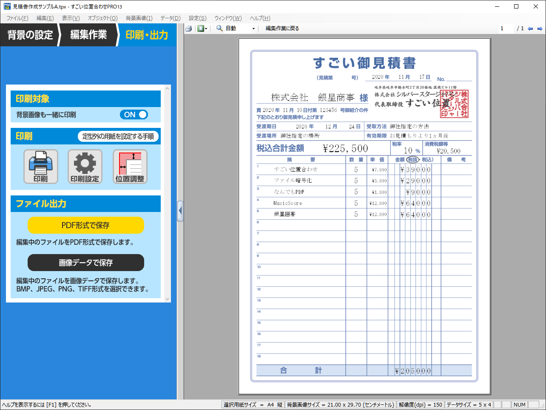Click the dark 画像データで保存 button
This screenshot has width=546, height=410.
click(x=86, y=263)
